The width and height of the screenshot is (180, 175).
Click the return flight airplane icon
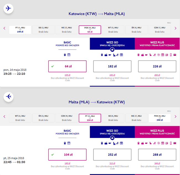coord(9,97)
